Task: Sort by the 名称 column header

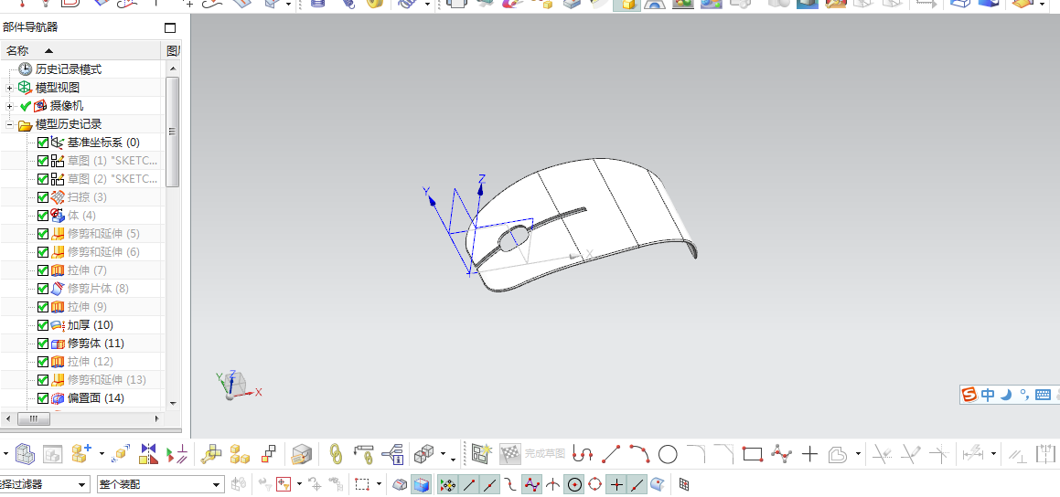Action: pos(81,50)
